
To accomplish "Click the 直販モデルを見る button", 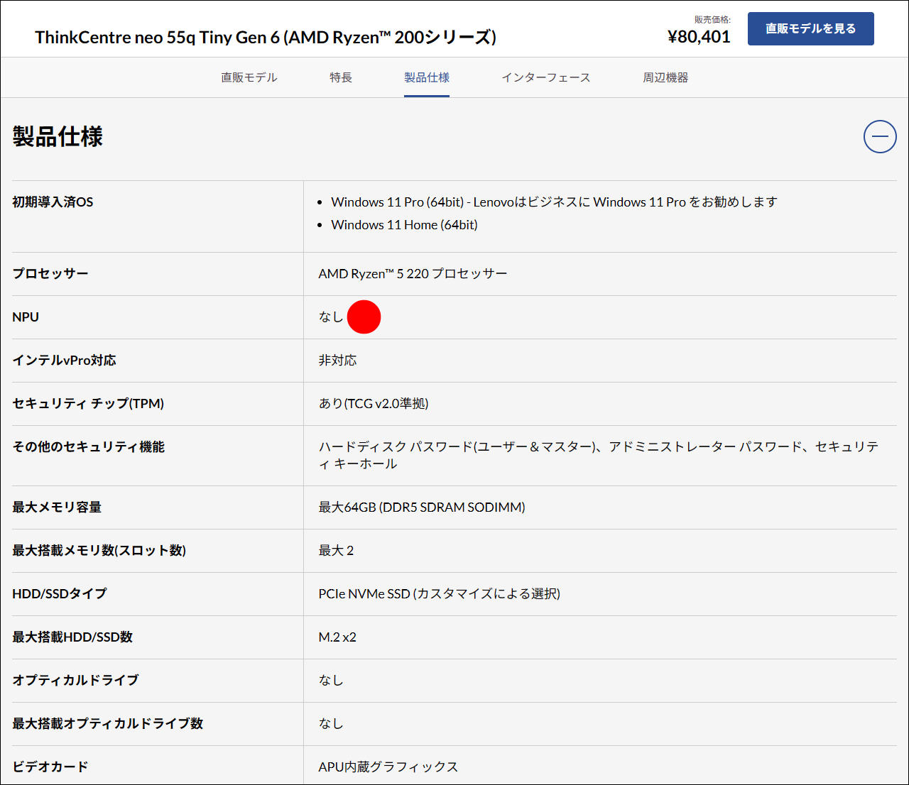I will click(x=810, y=28).
